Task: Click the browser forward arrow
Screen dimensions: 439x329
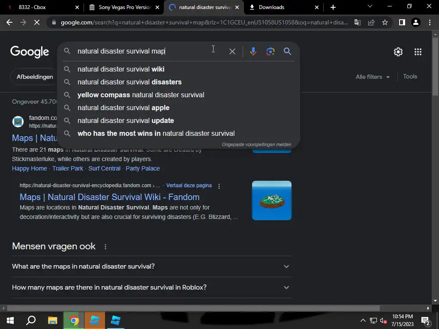Action: [23, 22]
